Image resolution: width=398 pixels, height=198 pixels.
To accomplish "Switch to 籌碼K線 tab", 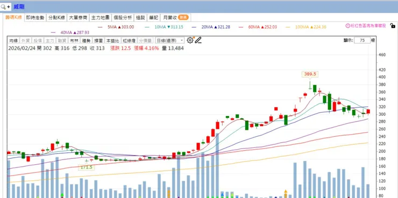I will 13,18.
